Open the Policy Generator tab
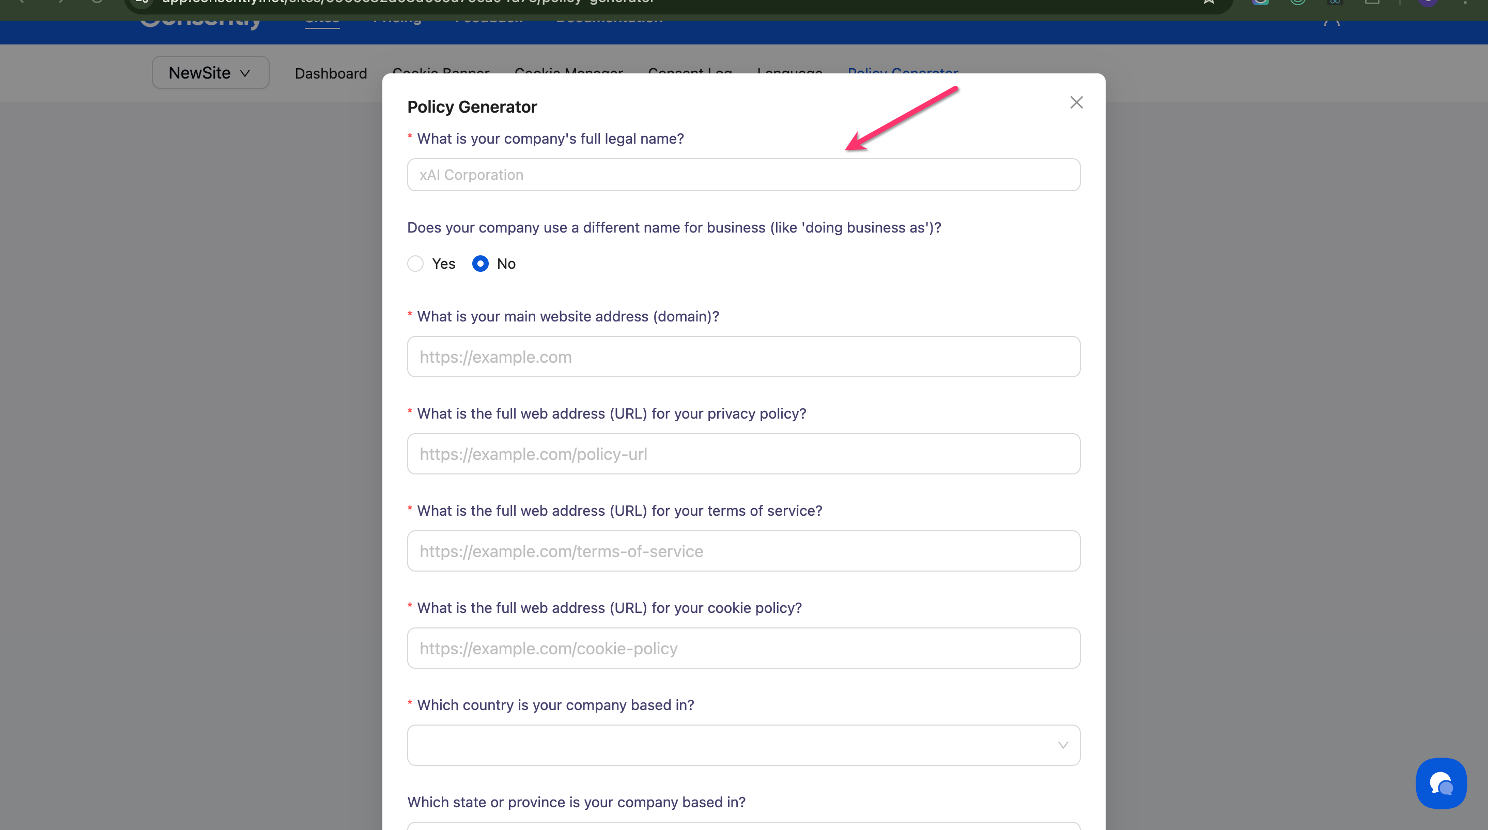The width and height of the screenshot is (1488, 830). click(902, 70)
